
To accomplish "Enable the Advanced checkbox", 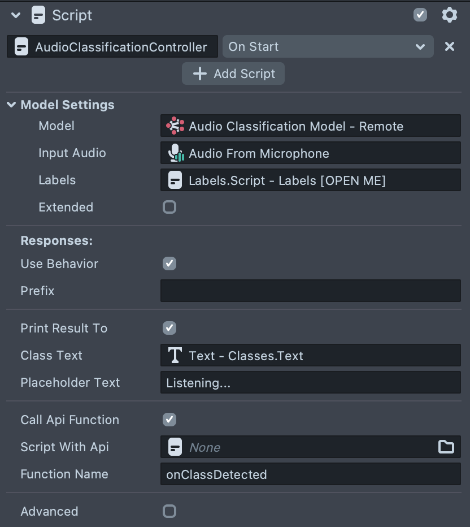I will pyautogui.click(x=169, y=511).
